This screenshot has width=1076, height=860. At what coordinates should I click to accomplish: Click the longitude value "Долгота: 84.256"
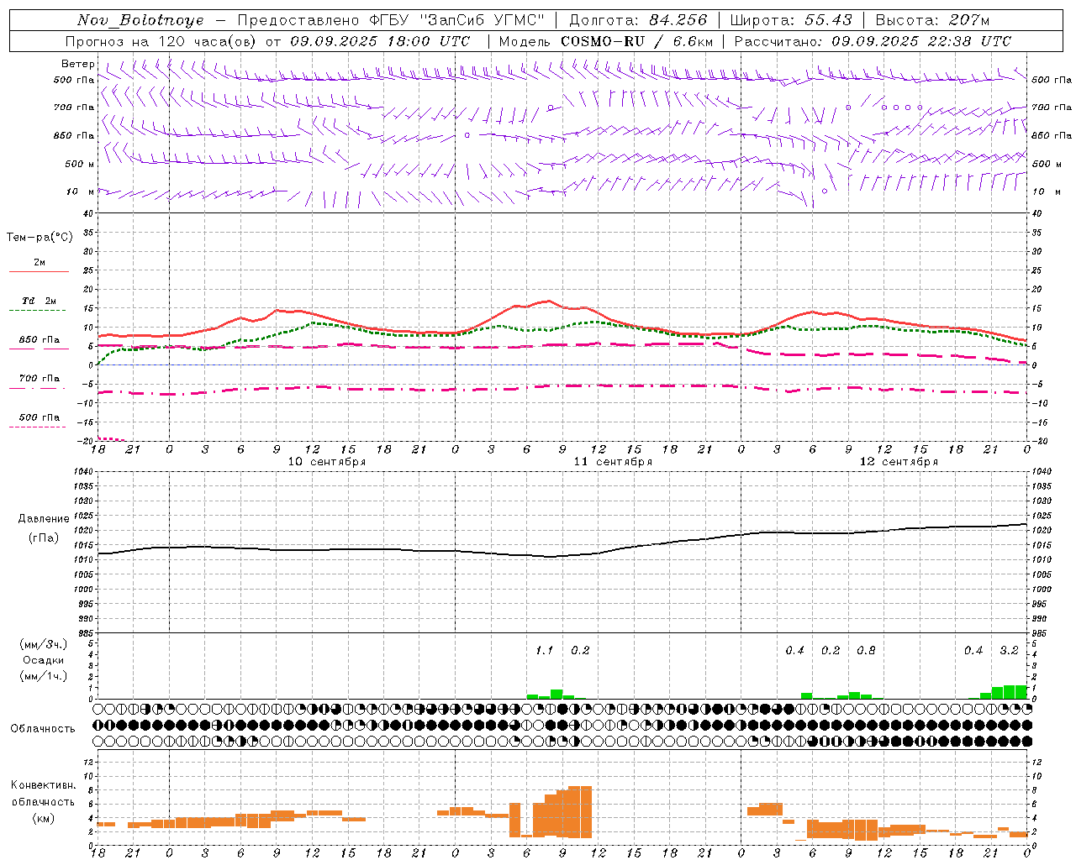point(639,20)
